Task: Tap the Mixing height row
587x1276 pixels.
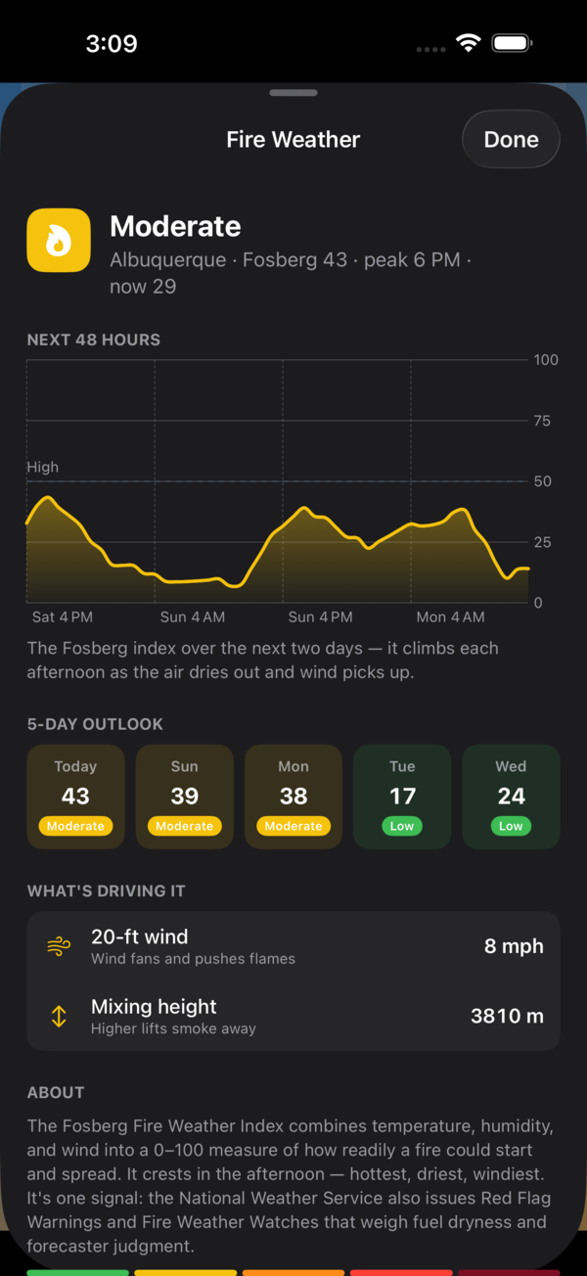Action: coord(293,1016)
